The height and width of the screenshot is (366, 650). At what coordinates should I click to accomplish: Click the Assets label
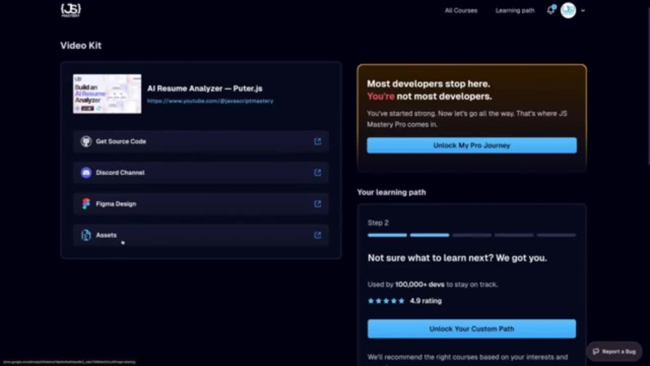point(106,235)
